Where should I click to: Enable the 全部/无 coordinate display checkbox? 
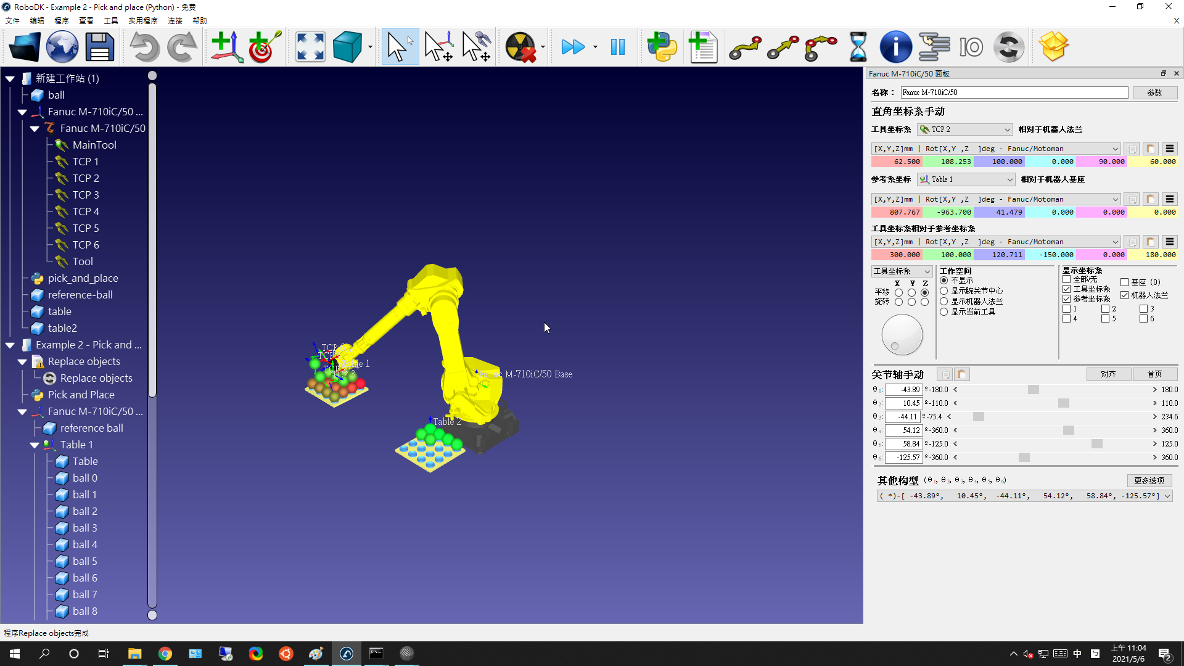point(1067,279)
